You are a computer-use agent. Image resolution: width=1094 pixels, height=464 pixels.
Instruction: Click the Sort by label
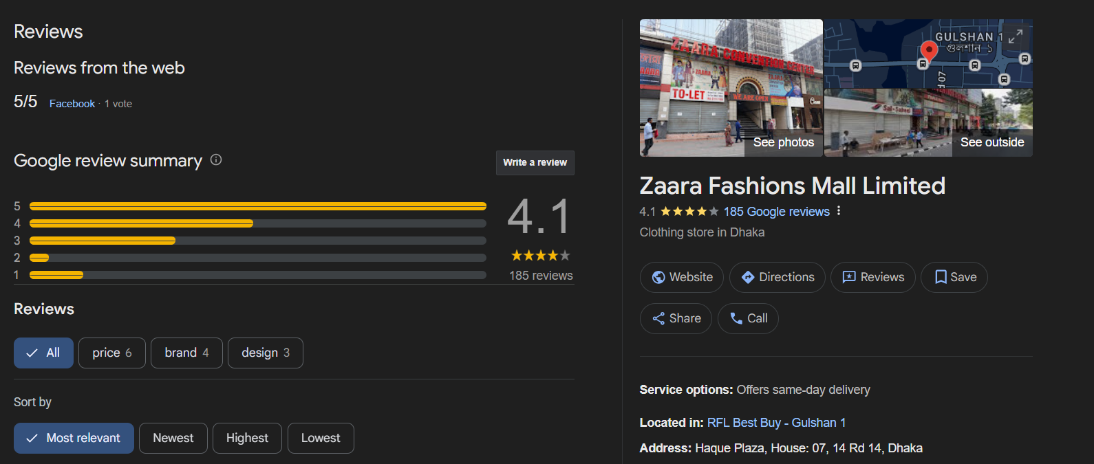(32, 402)
